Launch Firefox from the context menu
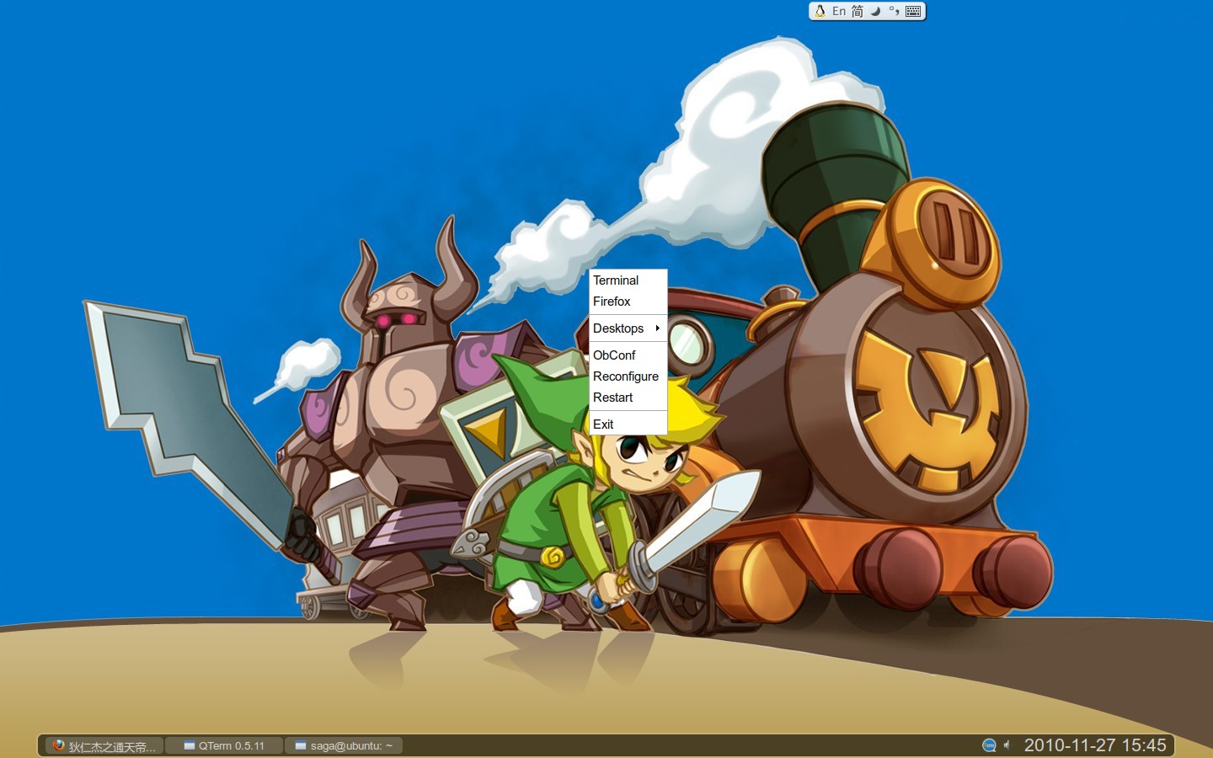Image resolution: width=1213 pixels, height=758 pixels. click(628, 302)
